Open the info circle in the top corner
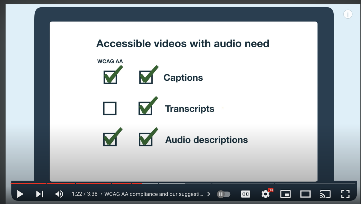This screenshot has height=204, width=361. [x=348, y=14]
